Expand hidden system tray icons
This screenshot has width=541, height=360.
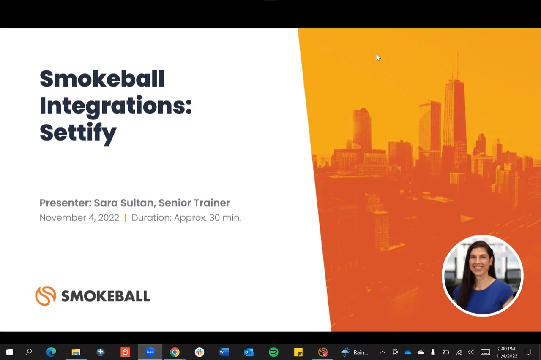[x=382, y=352]
